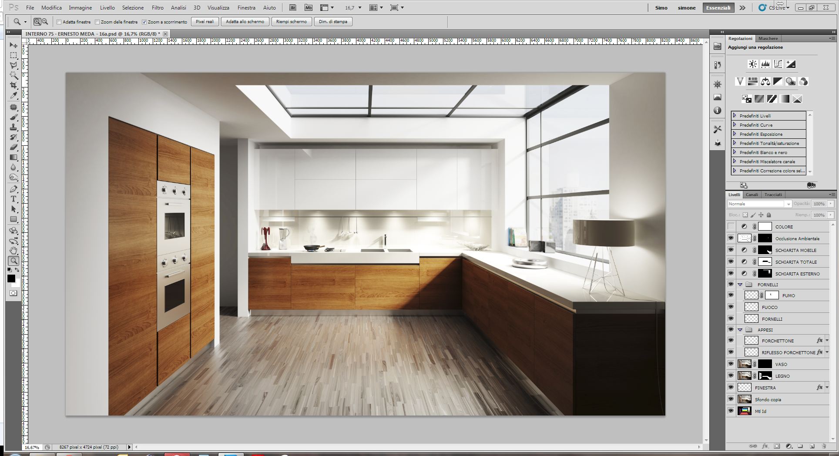839x456 pixels.
Task: Click the Dim. di stampa button
Action: click(x=333, y=22)
